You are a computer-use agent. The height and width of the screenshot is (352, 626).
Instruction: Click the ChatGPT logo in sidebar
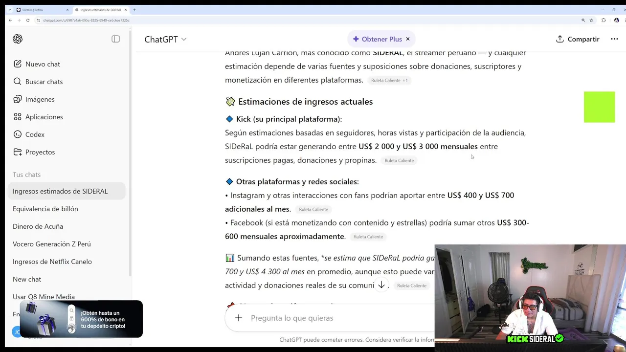pos(18,39)
